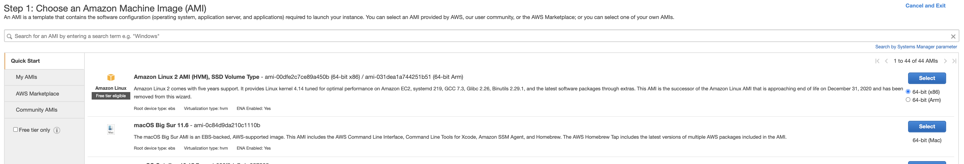Show the Community AMIs tab
This screenshot has height=164, width=964.
coord(37,110)
